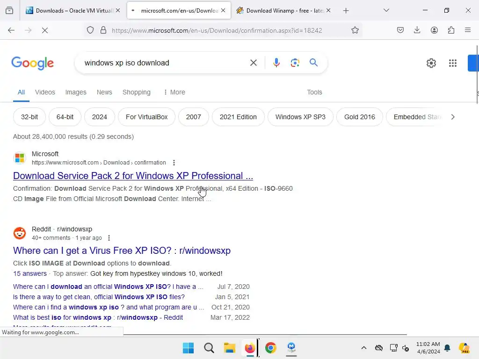This screenshot has width=479, height=359.
Task: Clear the Google search box
Action: (x=253, y=63)
